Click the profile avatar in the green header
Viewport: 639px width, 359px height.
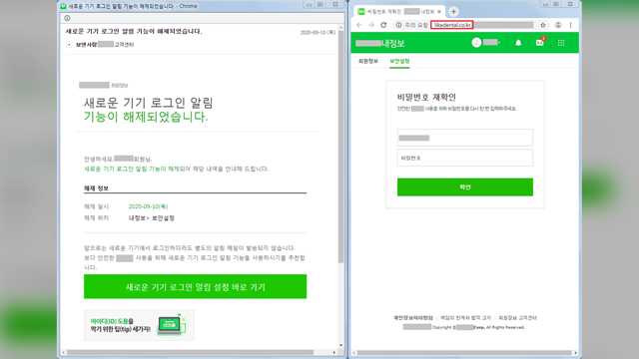click(476, 42)
